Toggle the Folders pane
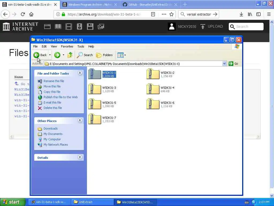 [104, 55]
